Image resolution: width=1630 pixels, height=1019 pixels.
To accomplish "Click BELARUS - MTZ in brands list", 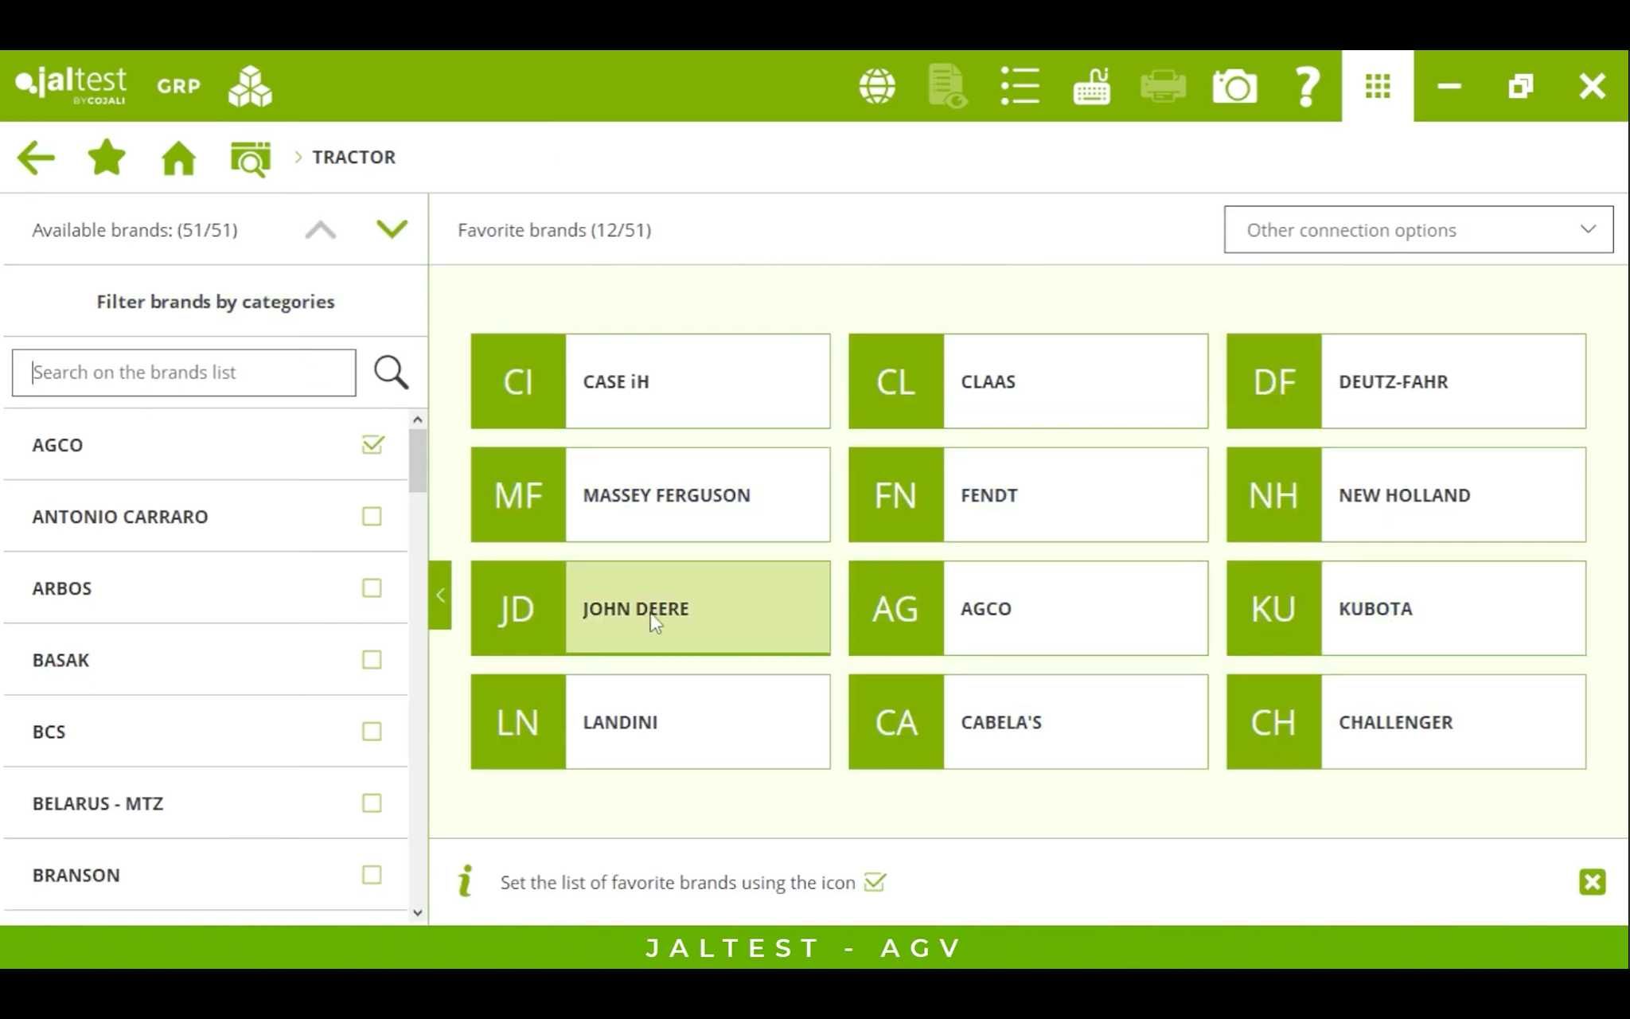I will [x=98, y=803].
